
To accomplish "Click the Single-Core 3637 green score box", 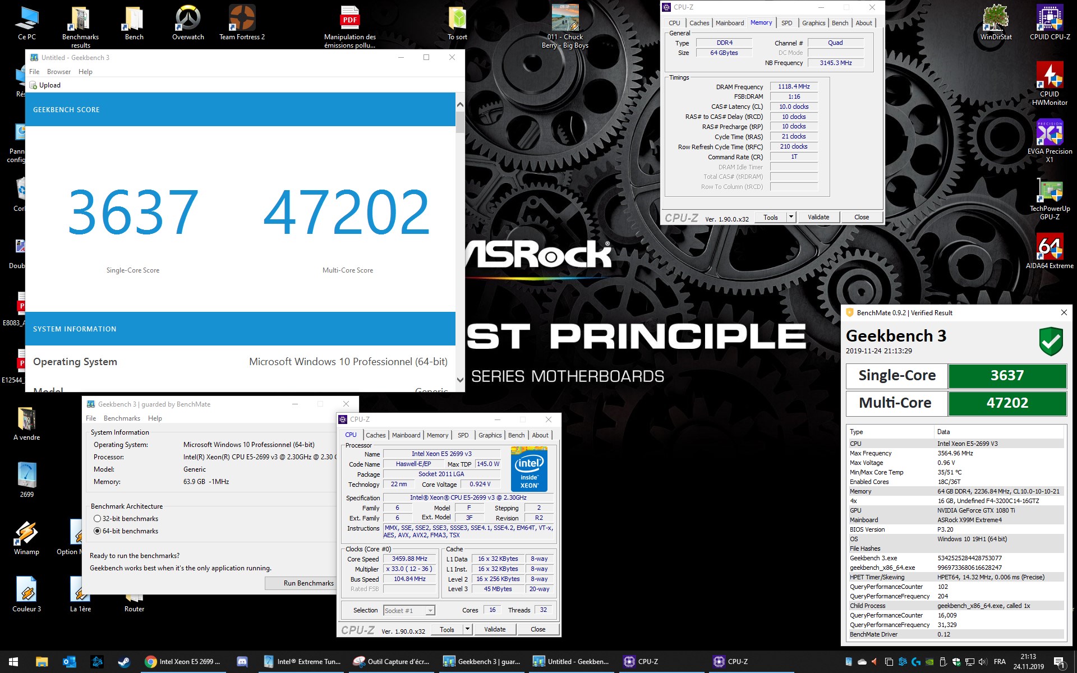I will [1007, 376].
